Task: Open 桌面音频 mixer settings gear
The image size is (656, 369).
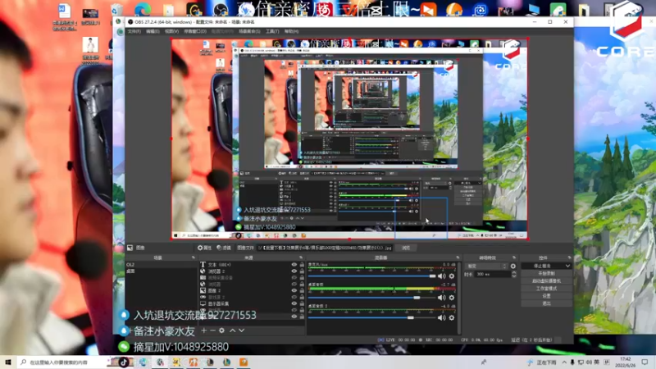Action: 452,298
